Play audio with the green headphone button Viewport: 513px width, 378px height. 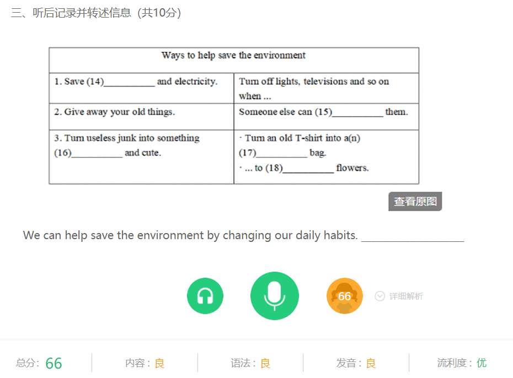tap(205, 296)
